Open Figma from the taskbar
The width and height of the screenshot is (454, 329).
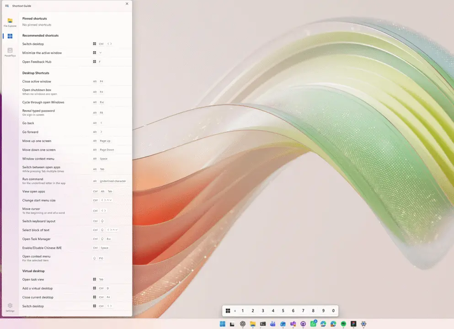tap(353, 324)
